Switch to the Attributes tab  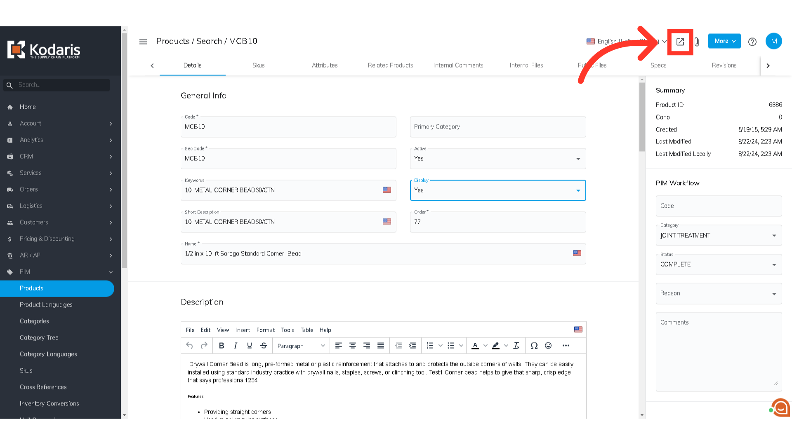325,65
